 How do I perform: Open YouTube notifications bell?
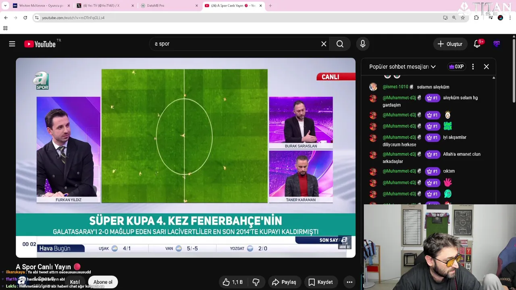pyautogui.click(x=477, y=44)
